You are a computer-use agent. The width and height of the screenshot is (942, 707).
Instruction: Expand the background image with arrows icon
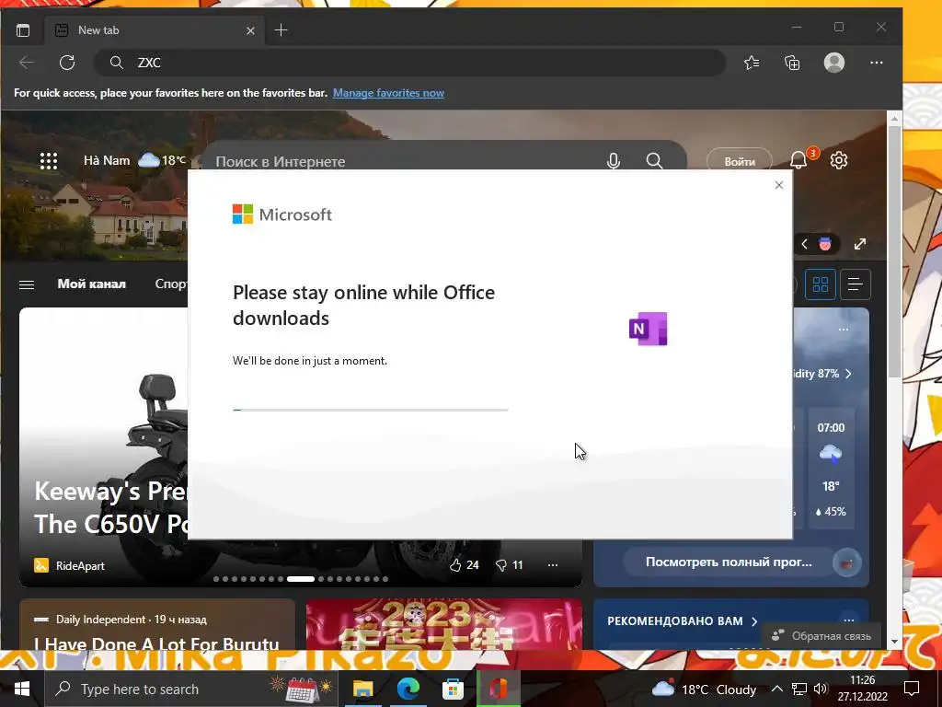point(860,243)
